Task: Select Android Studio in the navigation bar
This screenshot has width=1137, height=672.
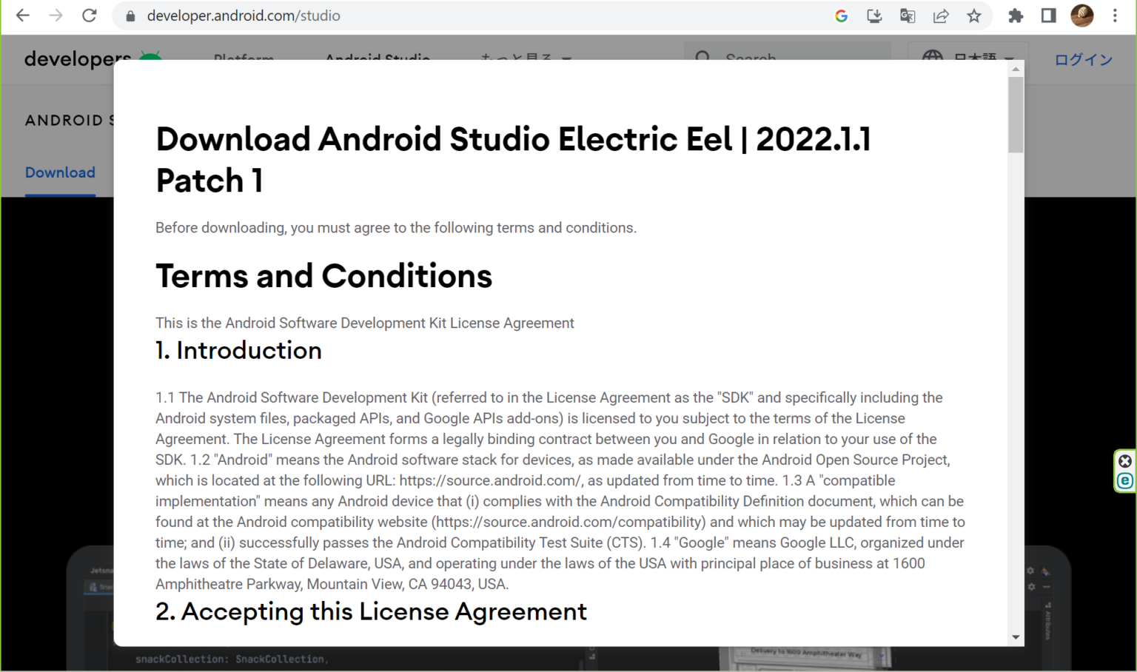Action: click(377, 60)
